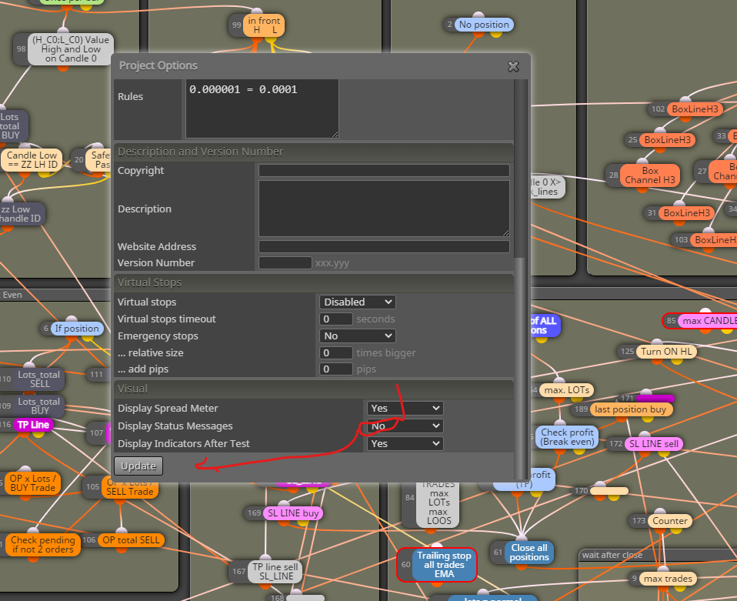Select the TP Line block

point(33,425)
